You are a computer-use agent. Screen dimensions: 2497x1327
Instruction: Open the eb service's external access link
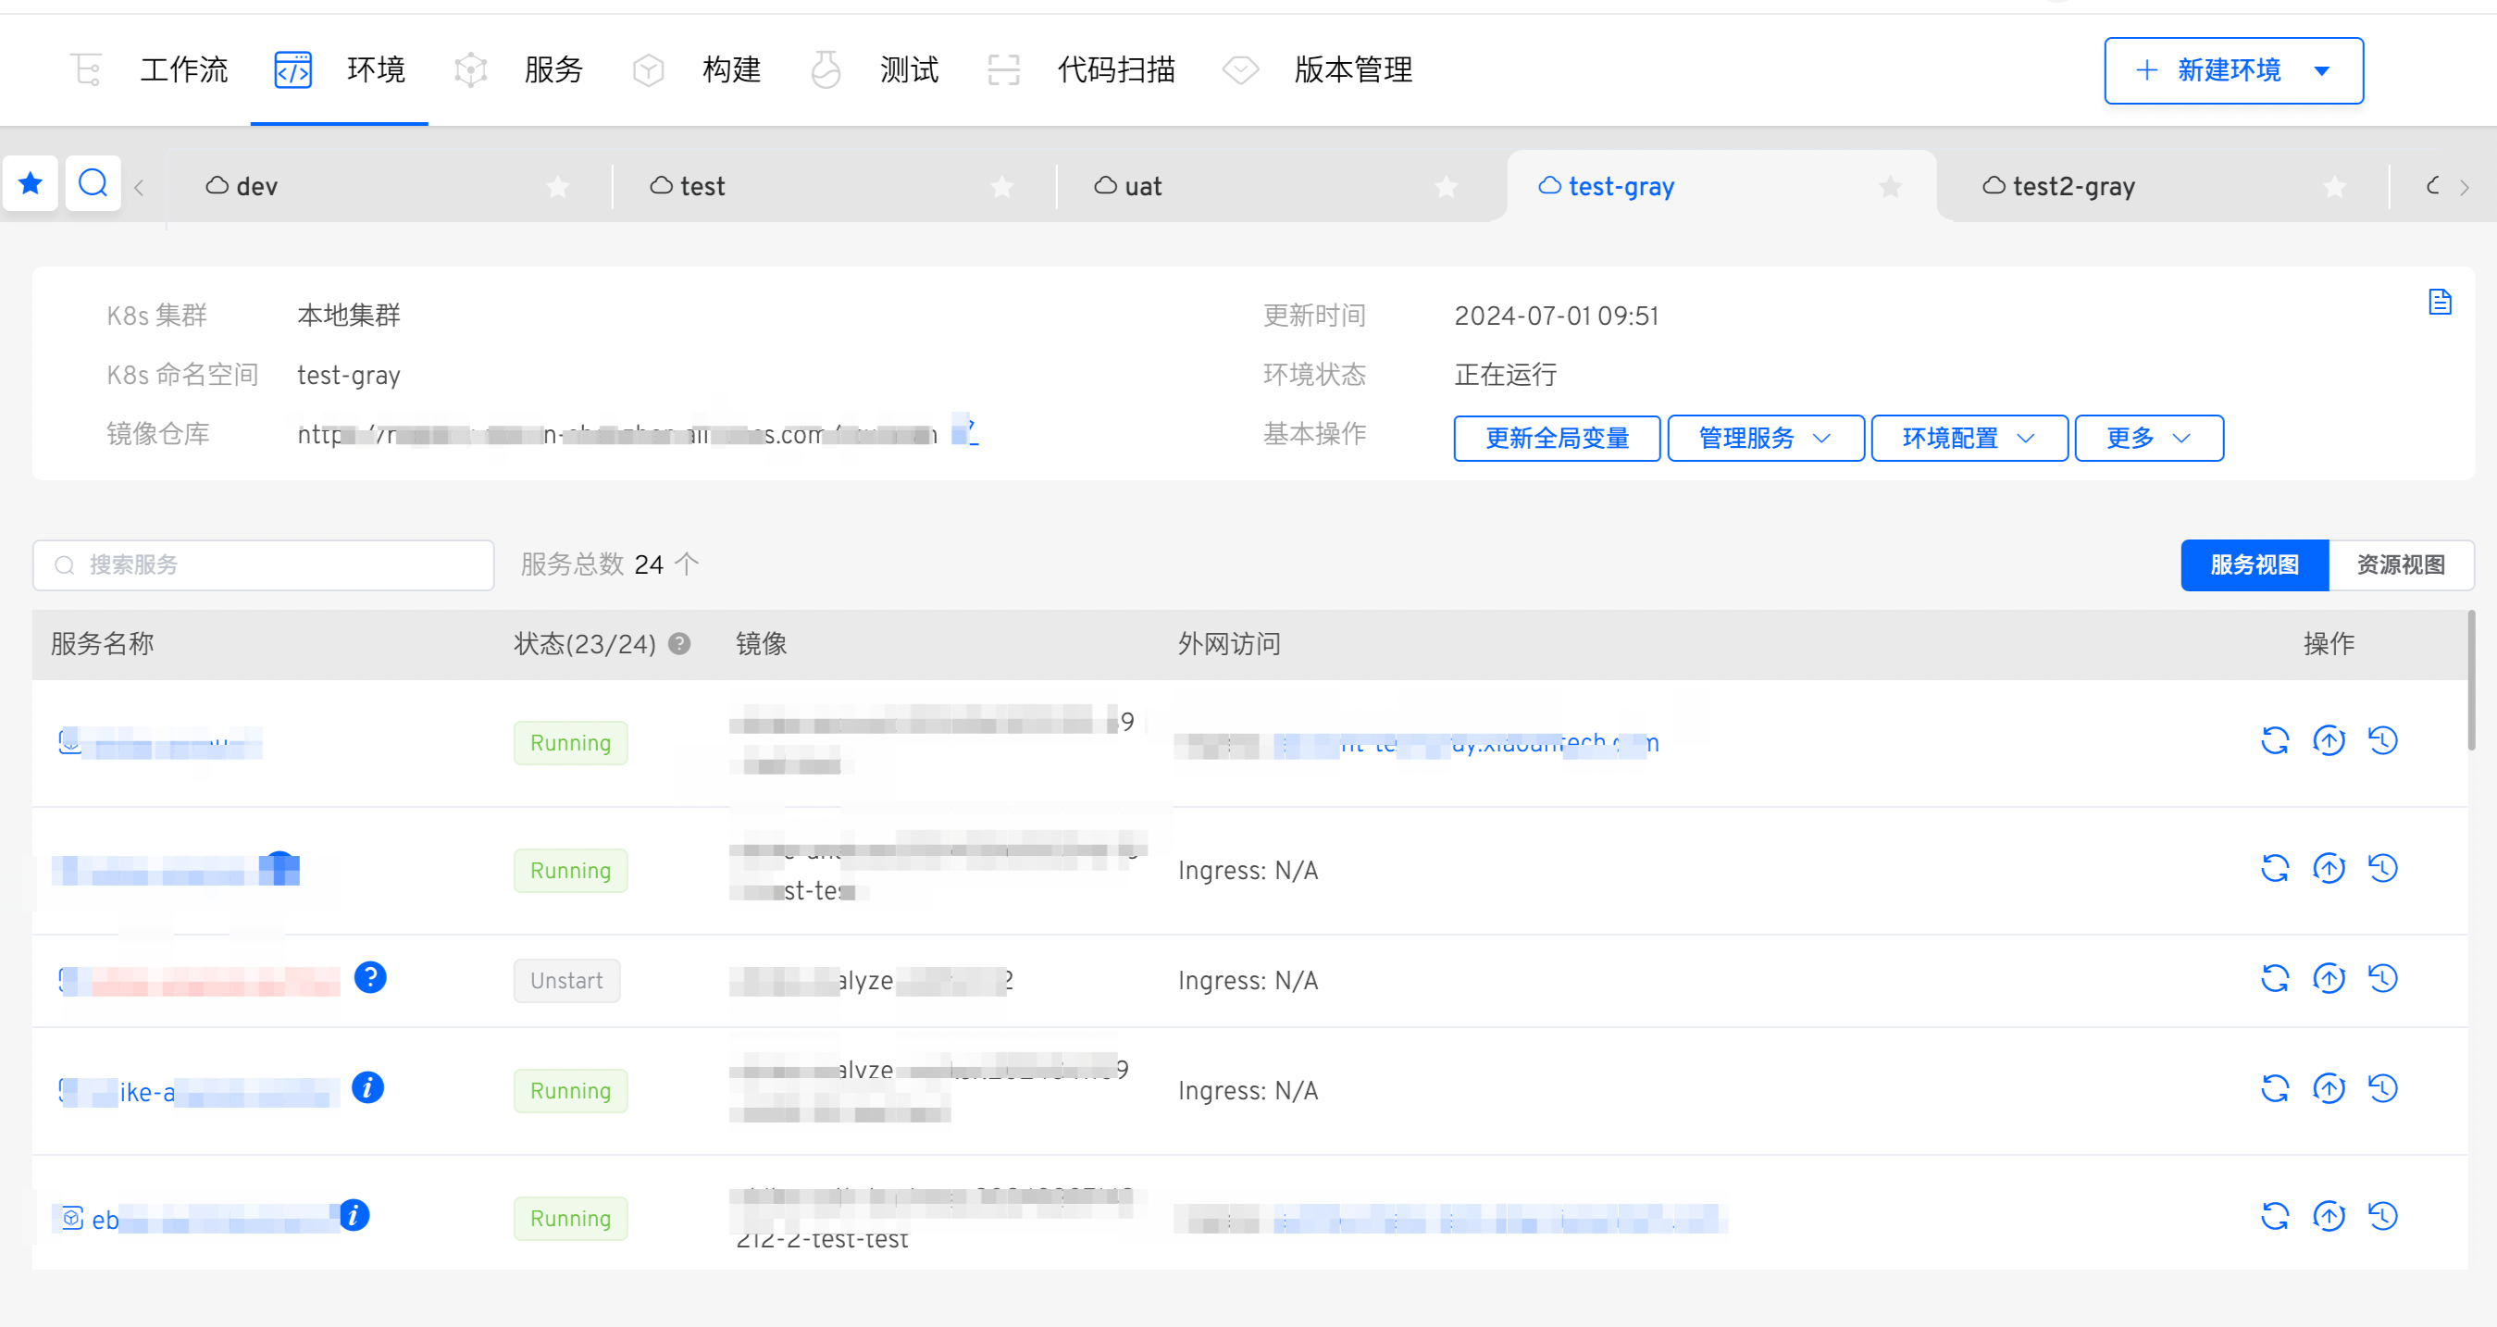(x=1498, y=1219)
